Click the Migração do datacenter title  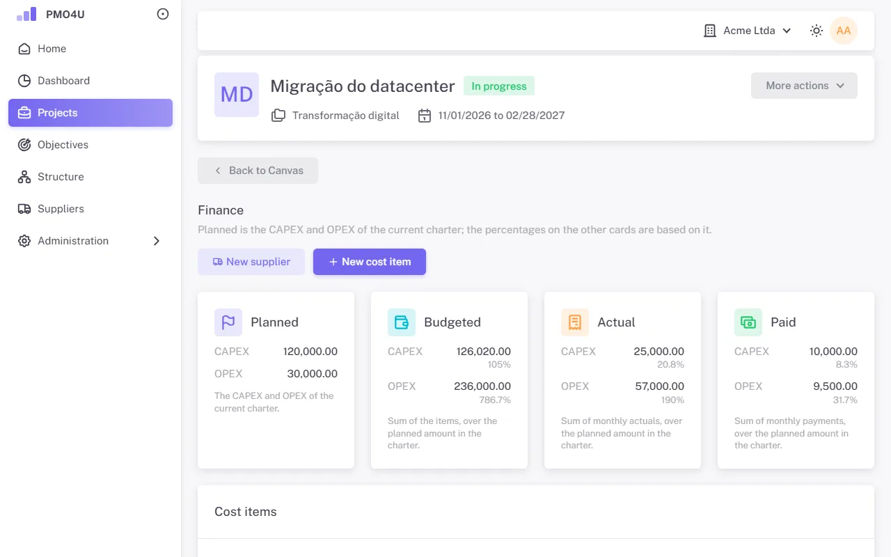pyautogui.click(x=363, y=86)
